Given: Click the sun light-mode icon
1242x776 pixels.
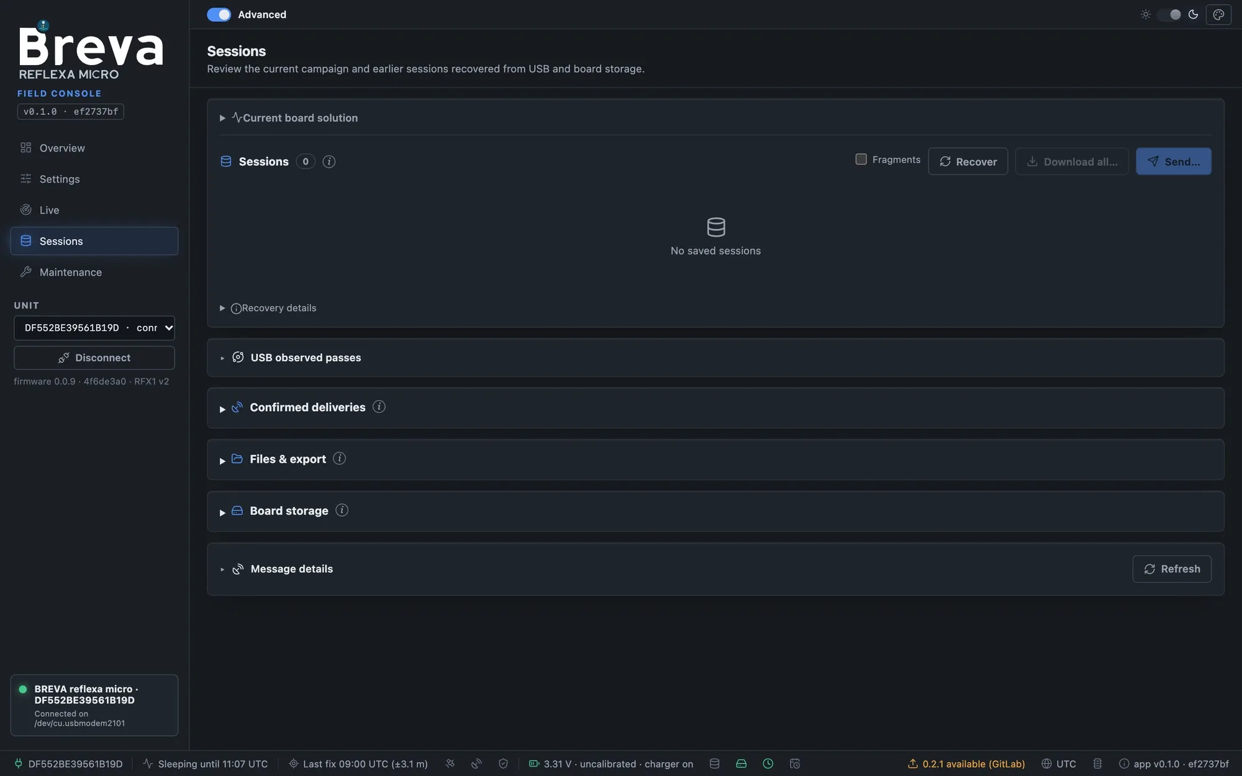Looking at the screenshot, I should (1146, 14).
